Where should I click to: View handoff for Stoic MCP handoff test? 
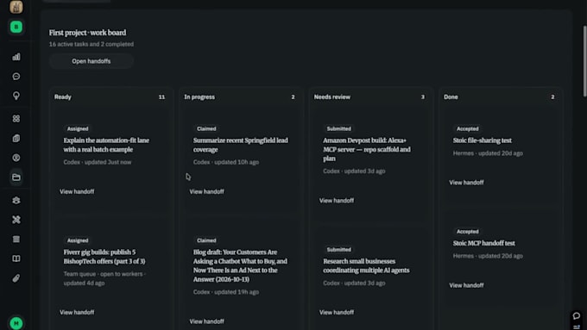466,285
